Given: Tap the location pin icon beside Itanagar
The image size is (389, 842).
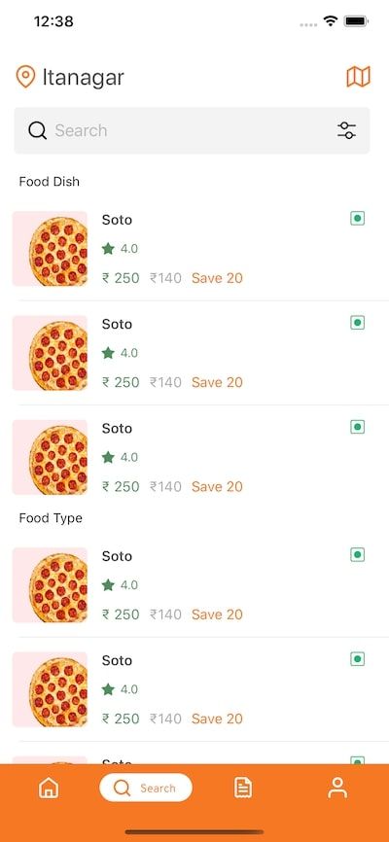Looking at the screenshot, I should (x=25, y=77).
